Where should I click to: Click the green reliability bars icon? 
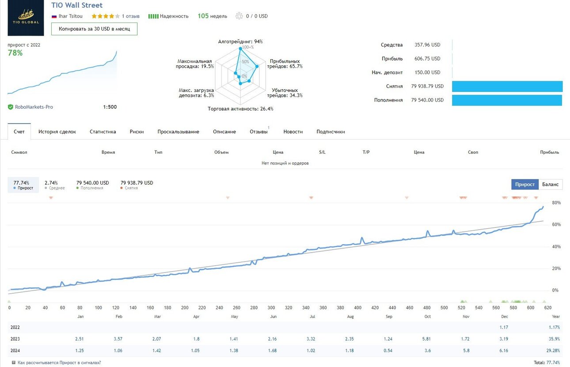tap(153, 16)
